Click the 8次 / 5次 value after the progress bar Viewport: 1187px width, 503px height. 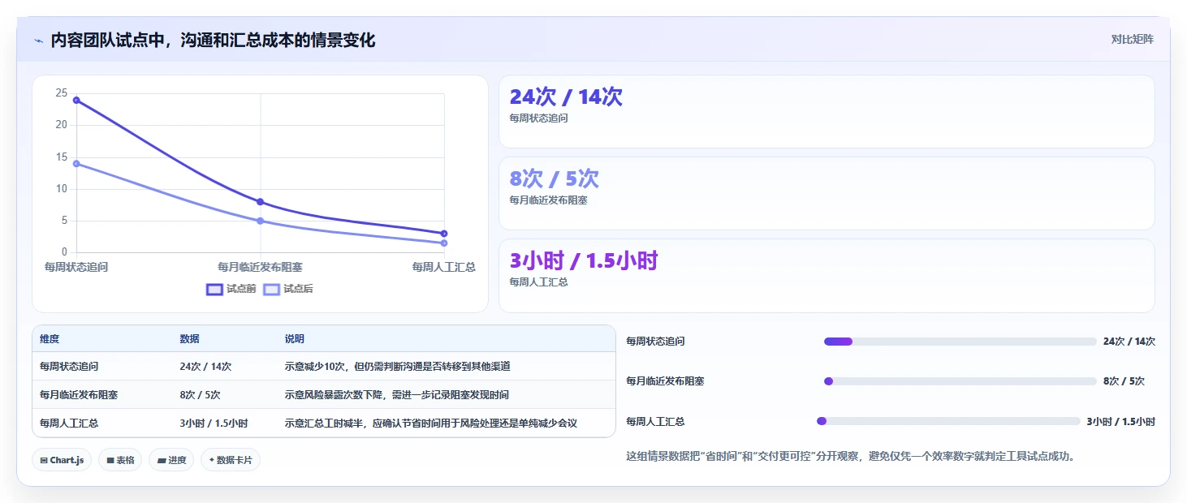click(1124, 381)
